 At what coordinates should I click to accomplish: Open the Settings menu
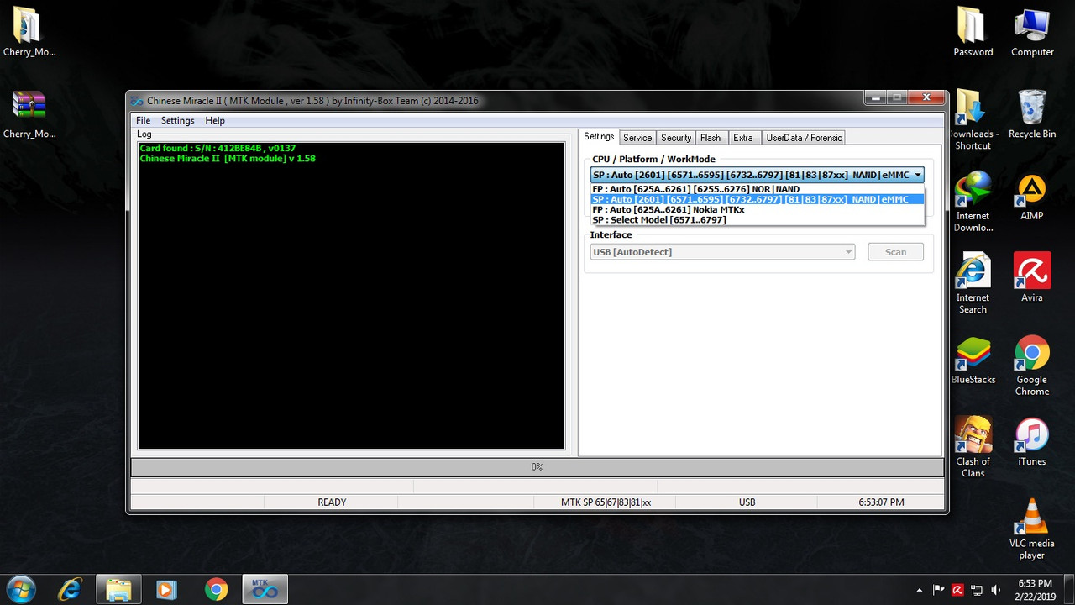[177, 120]
